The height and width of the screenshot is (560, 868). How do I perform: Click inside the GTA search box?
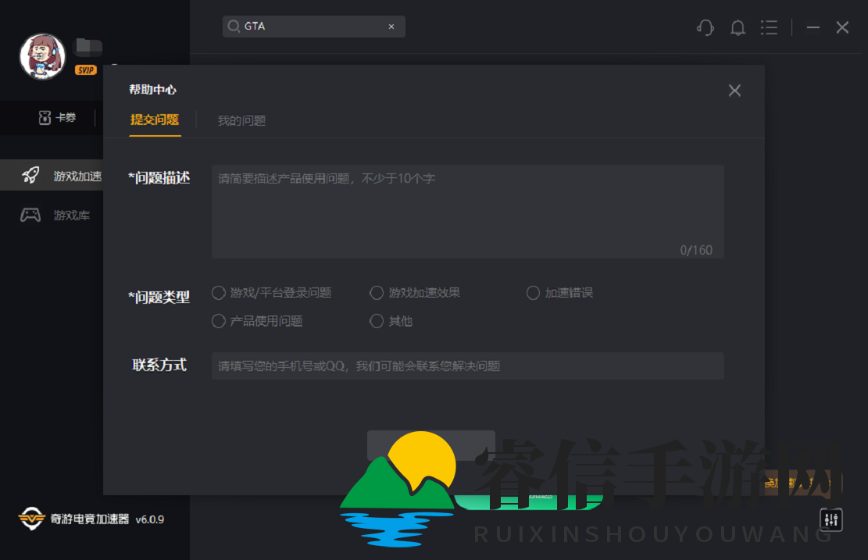305,26
